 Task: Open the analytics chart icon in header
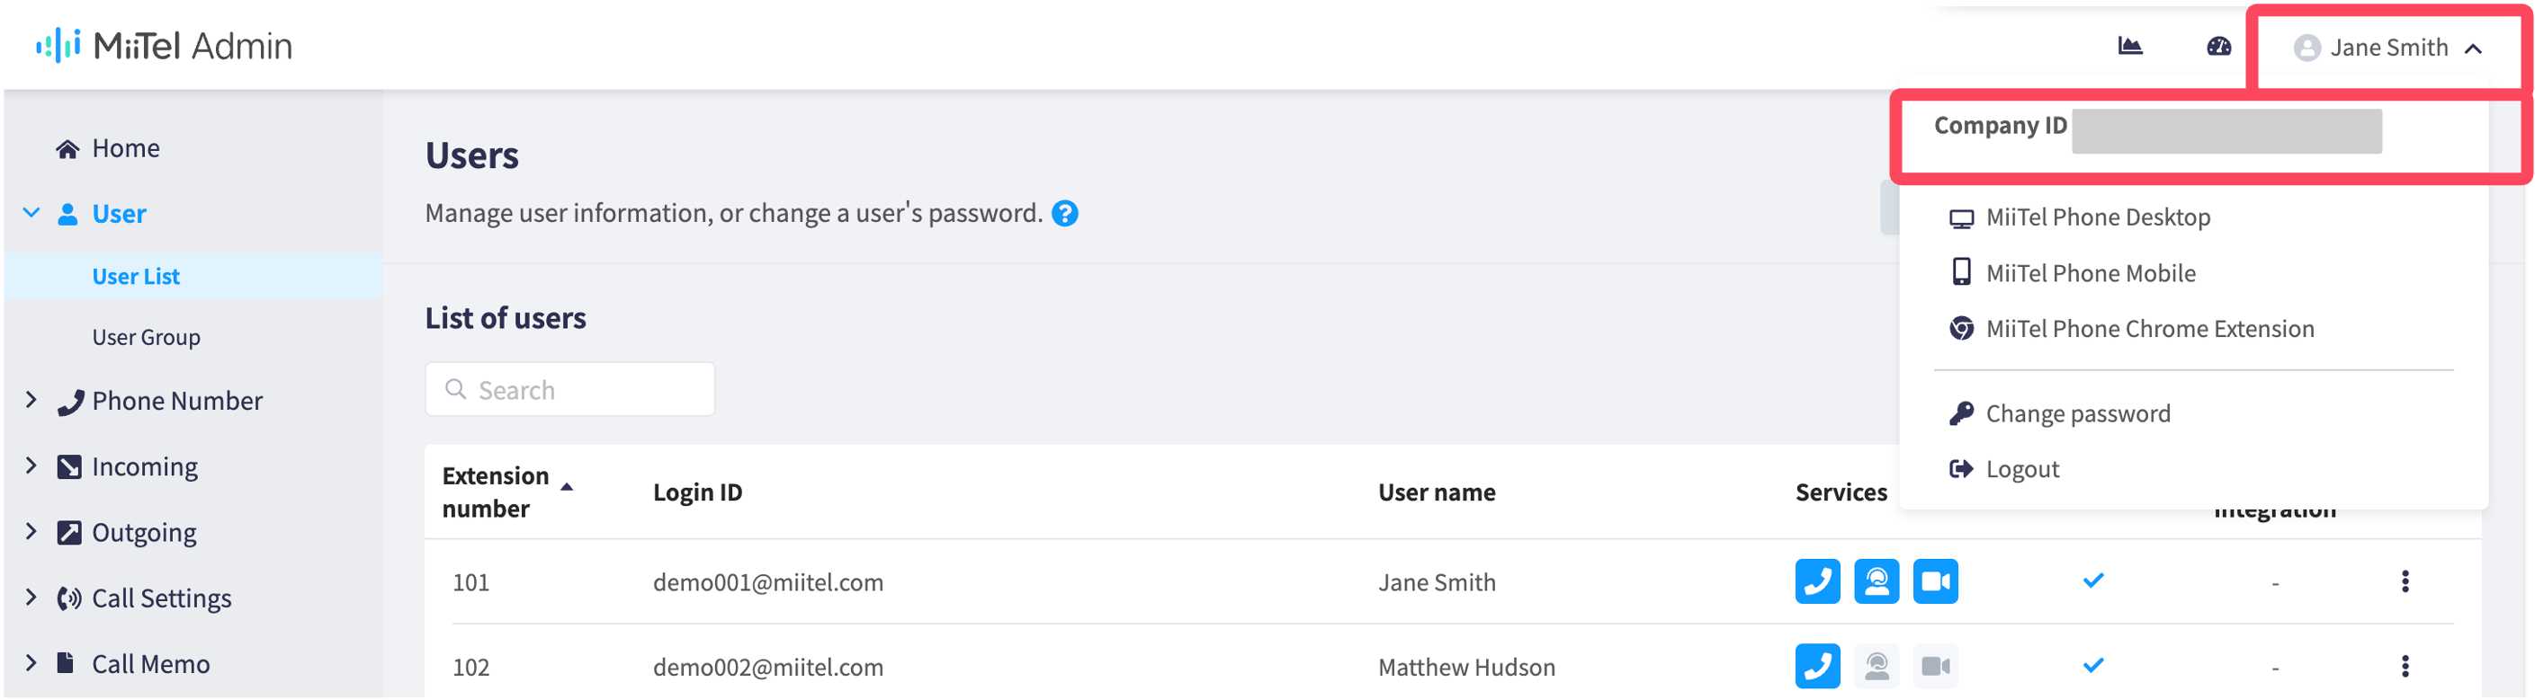pos(2129,46)
